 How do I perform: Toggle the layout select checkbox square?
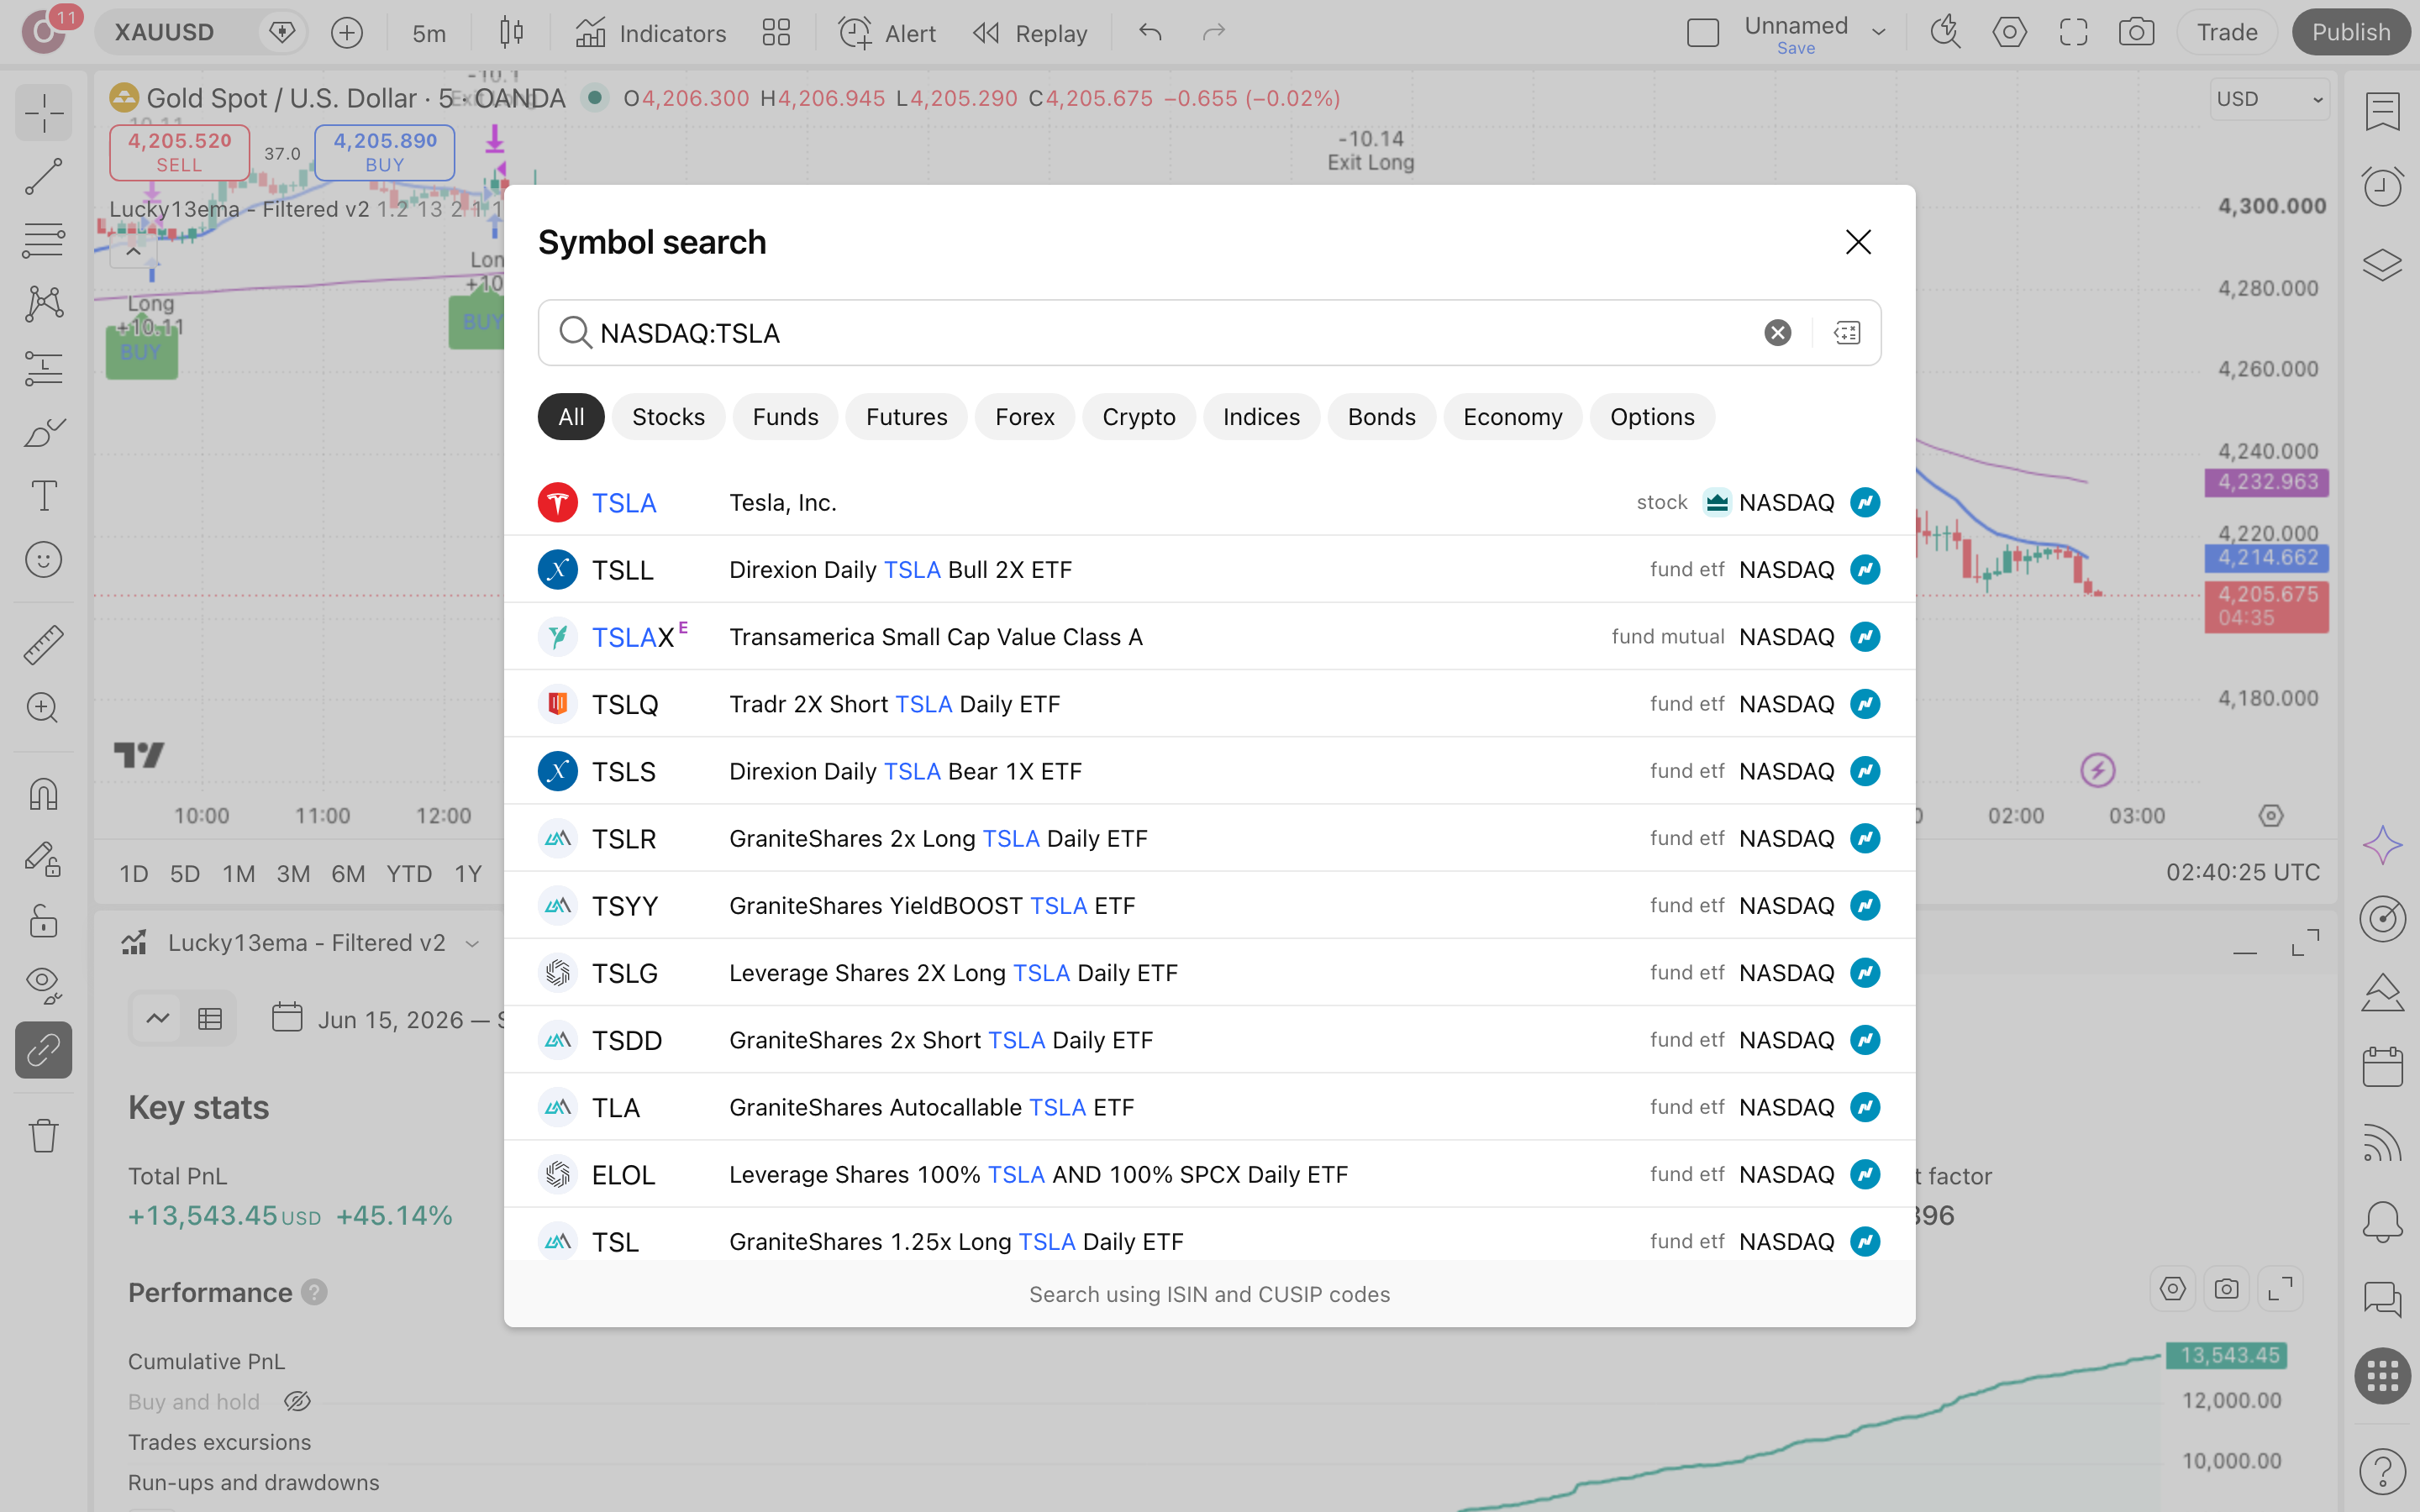point(1702,33)
